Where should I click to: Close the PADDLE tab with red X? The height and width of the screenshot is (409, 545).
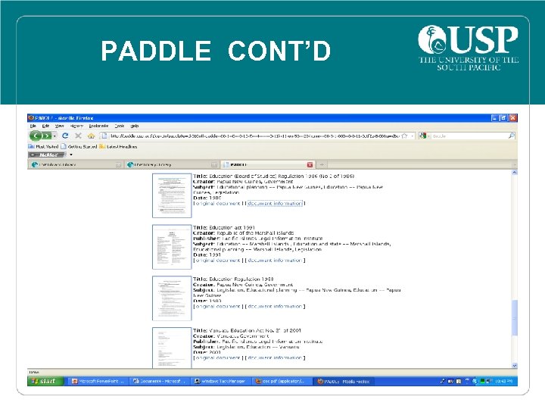(x=310, y=165)
